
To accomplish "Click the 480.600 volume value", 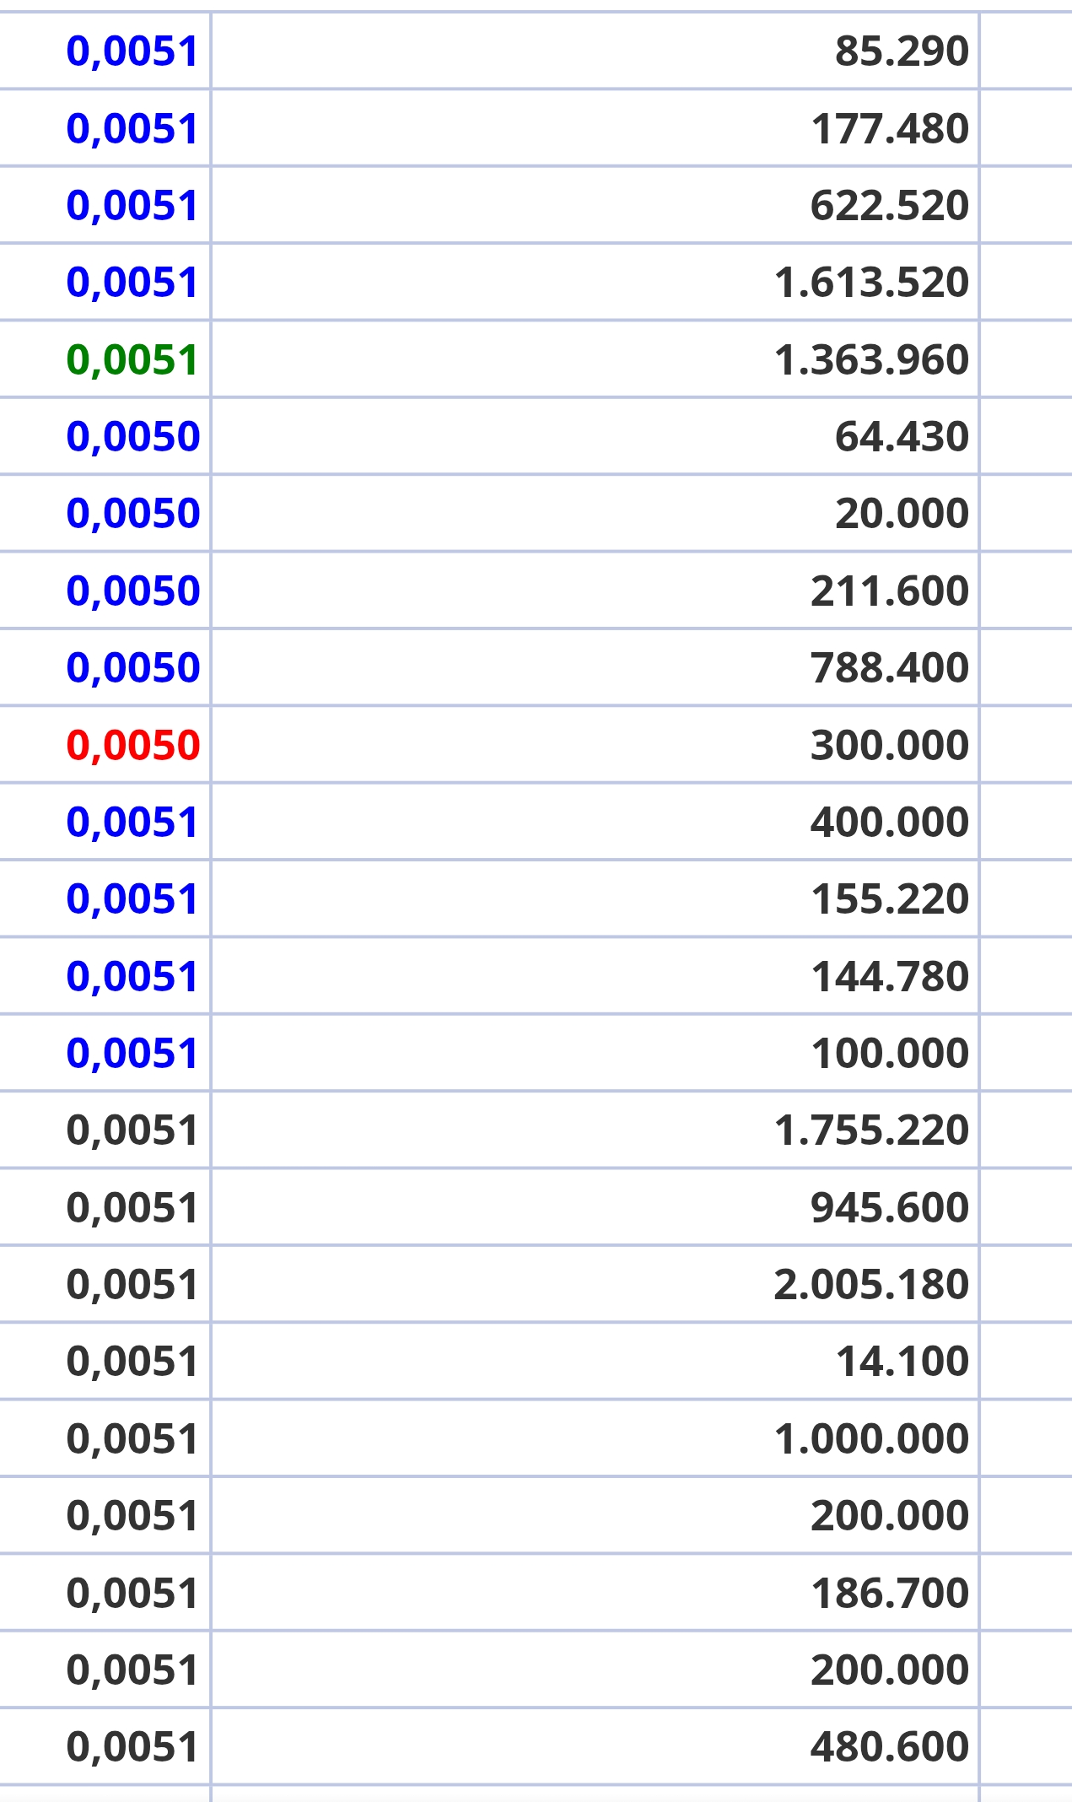I will (889, 1747).
